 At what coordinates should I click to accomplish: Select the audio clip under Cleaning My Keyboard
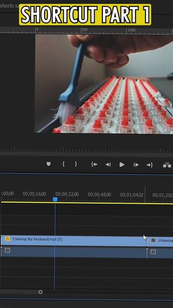tap(74, 252)
